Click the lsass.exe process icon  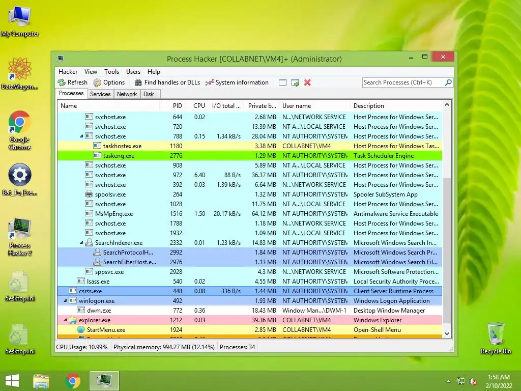(81, 281)
